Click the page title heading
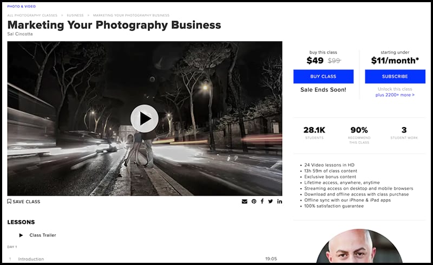This screenshot has height=265, width=433. coord(114,25)
